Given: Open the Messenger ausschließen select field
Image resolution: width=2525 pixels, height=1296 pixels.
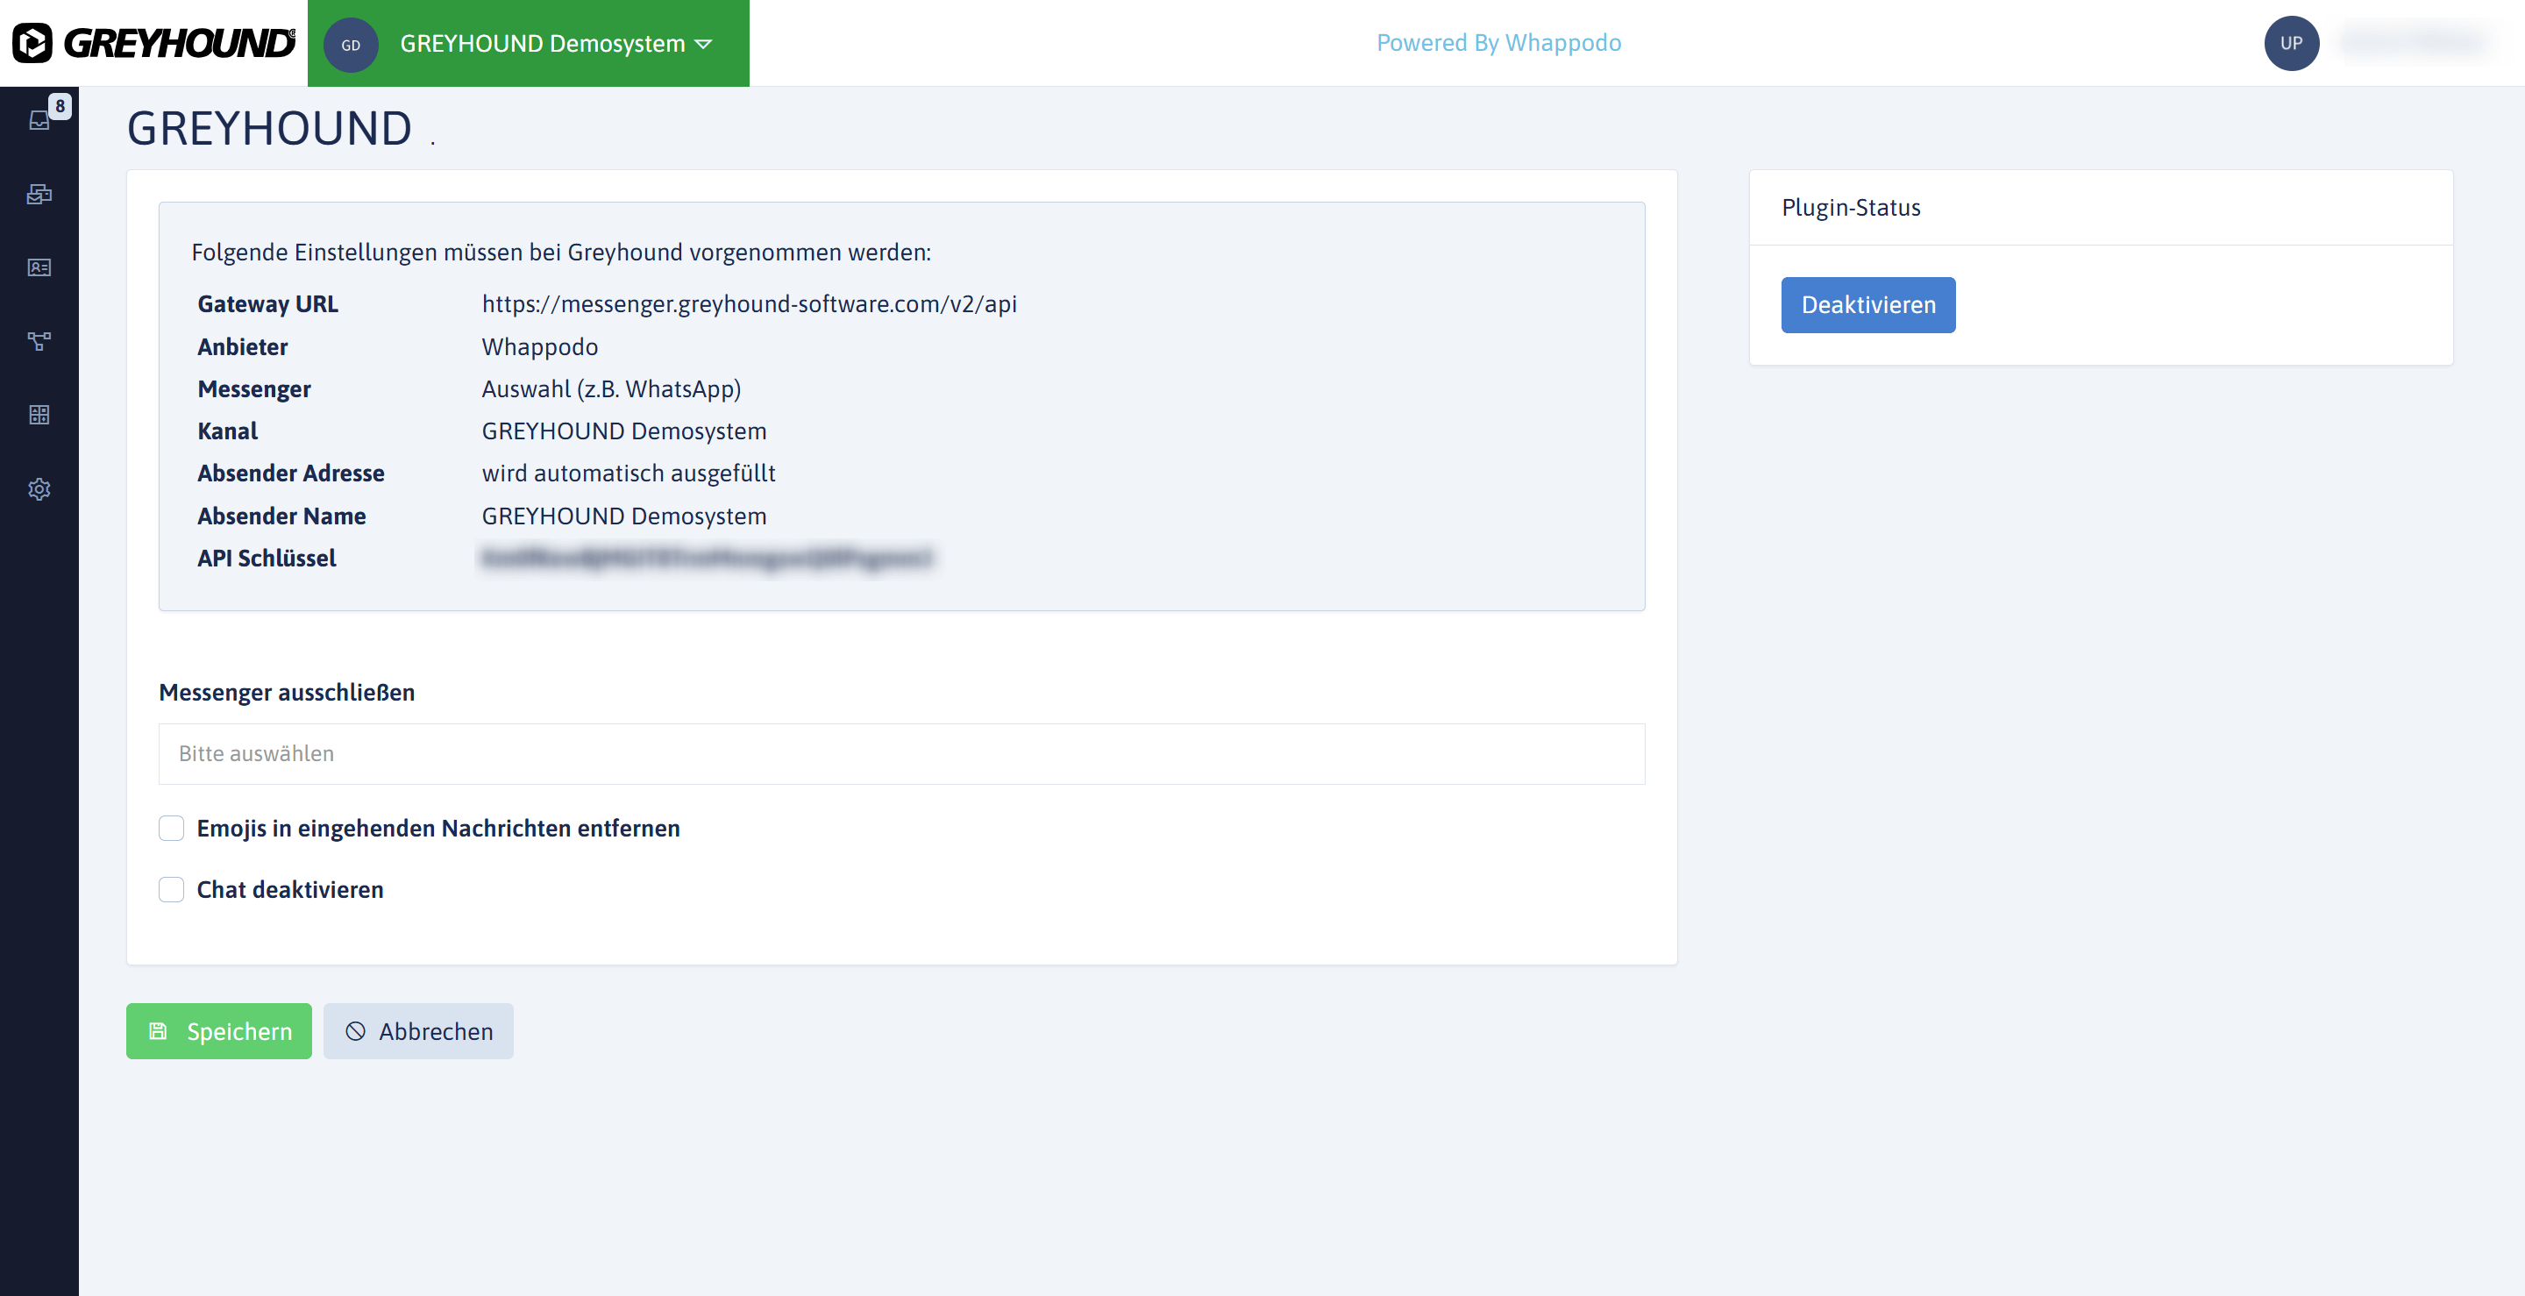Looking at the screenshot, I should (902, 754).
